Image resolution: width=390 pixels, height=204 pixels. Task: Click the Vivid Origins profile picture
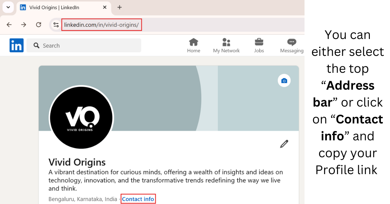coord(81,118)
